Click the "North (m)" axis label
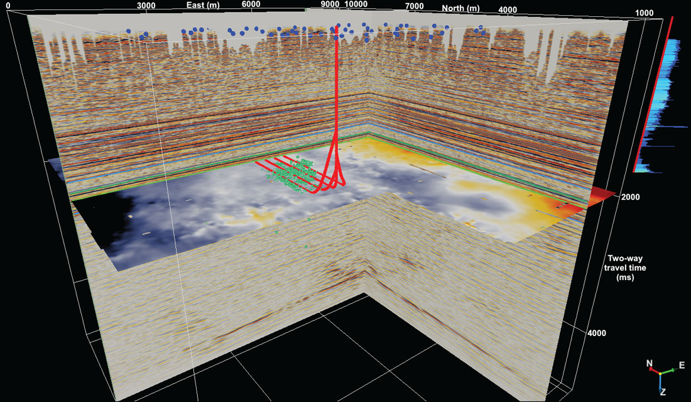Viewport: 691px width, 402px height. (460, 8)
